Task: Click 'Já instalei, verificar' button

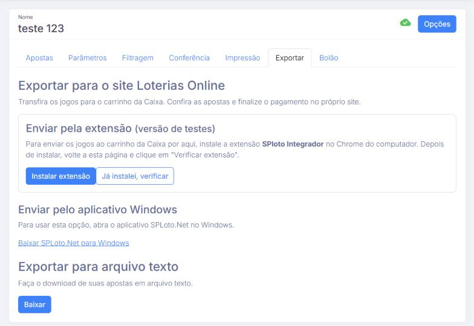Action: pos(135,176)
